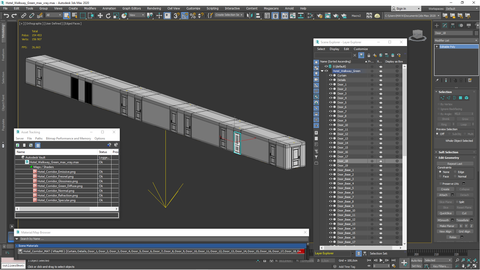The height and width of the screenshot is (270, 480).
Task: Expand the Editable Poly modifier
Action: (x=437, y=47)
